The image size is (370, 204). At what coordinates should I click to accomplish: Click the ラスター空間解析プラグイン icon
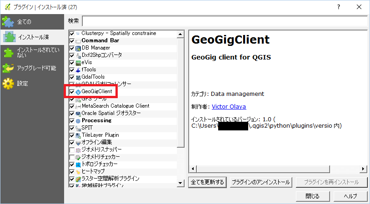(x=78, y=179)
